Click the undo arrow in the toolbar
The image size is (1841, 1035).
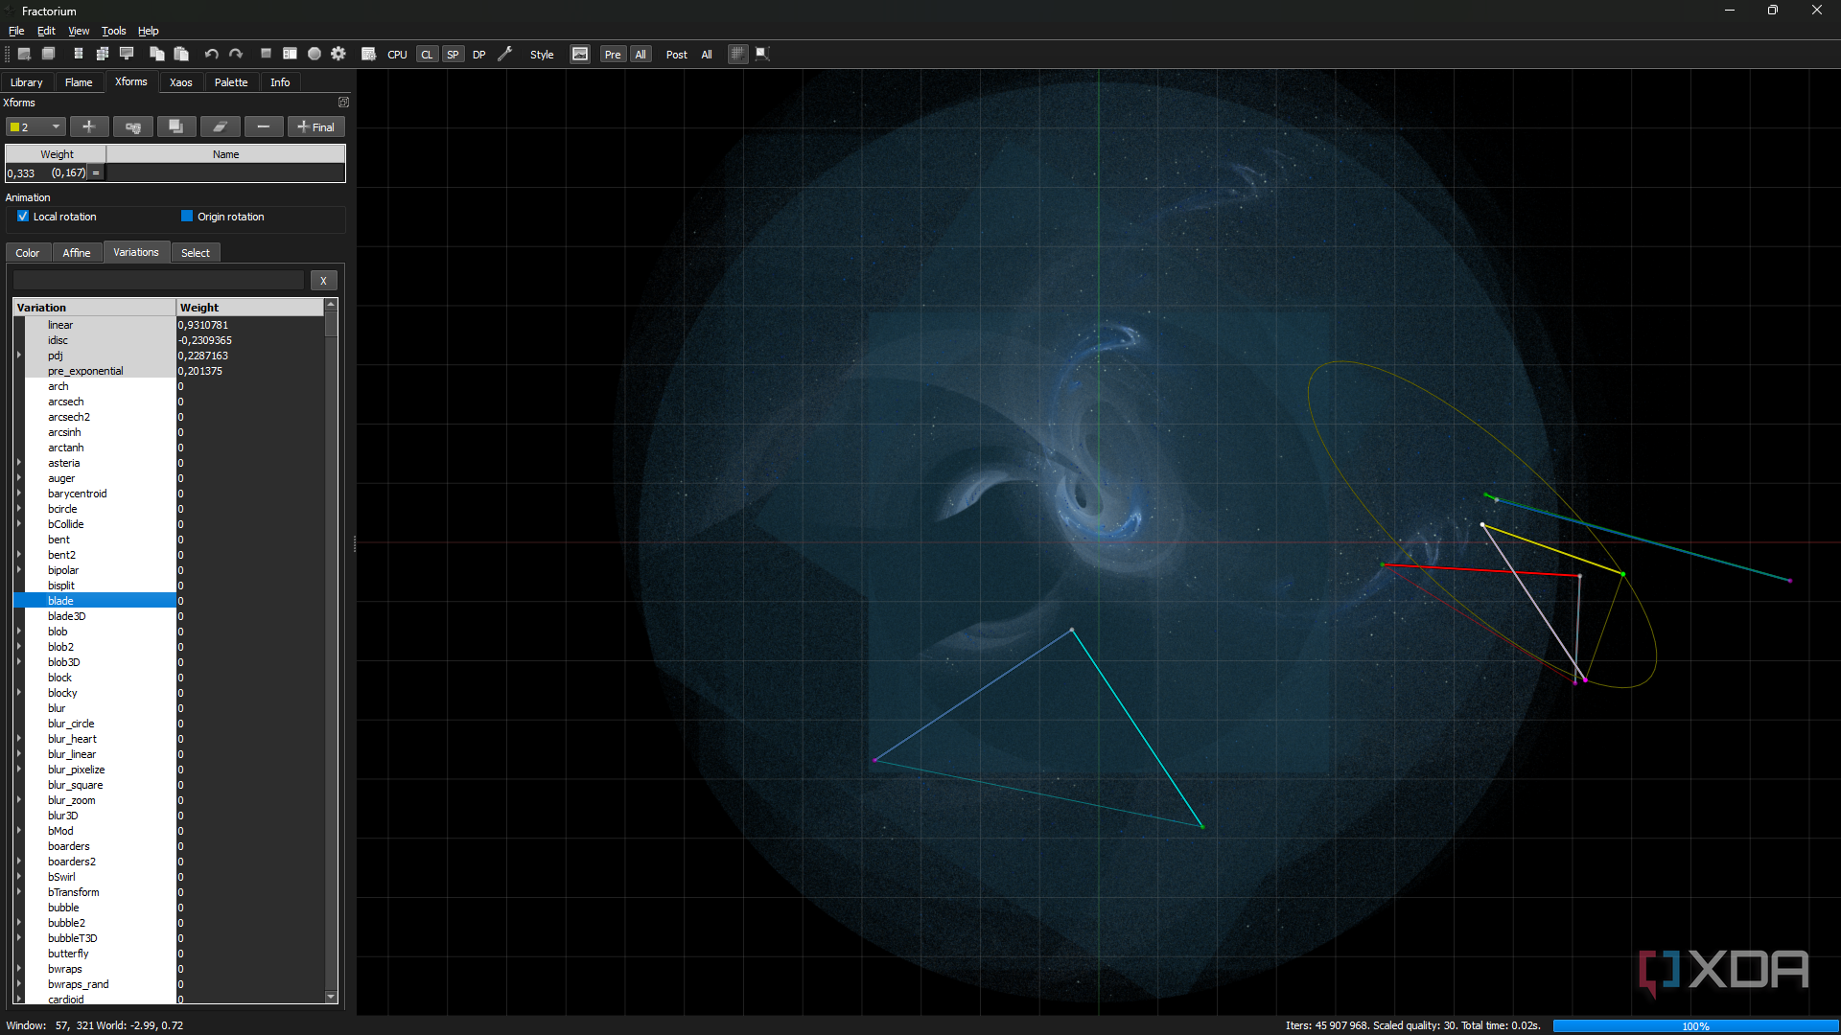(x=211, y=54)
